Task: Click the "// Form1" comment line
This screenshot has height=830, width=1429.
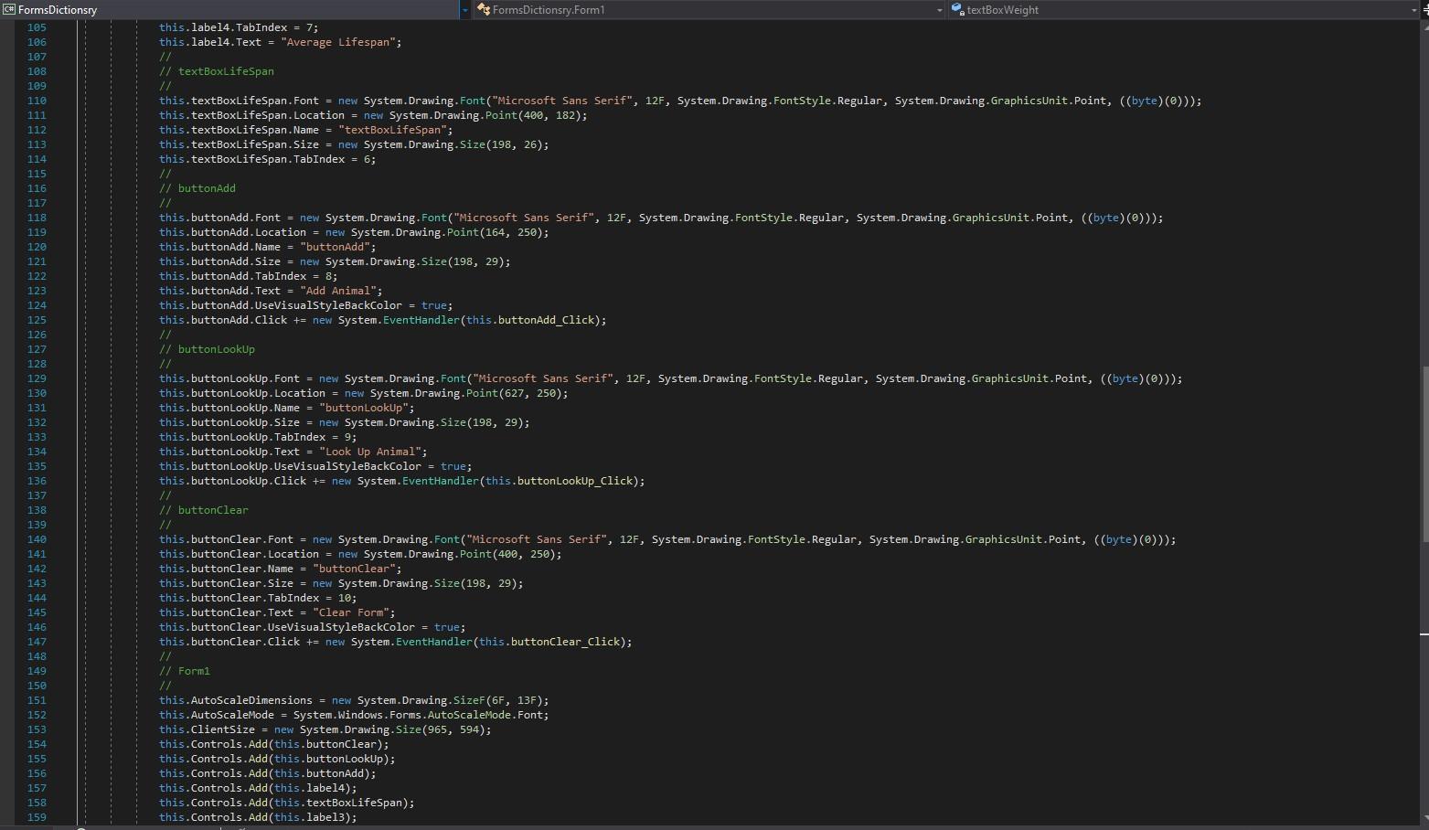Action: pyautogui.click(x=185, y=671)
